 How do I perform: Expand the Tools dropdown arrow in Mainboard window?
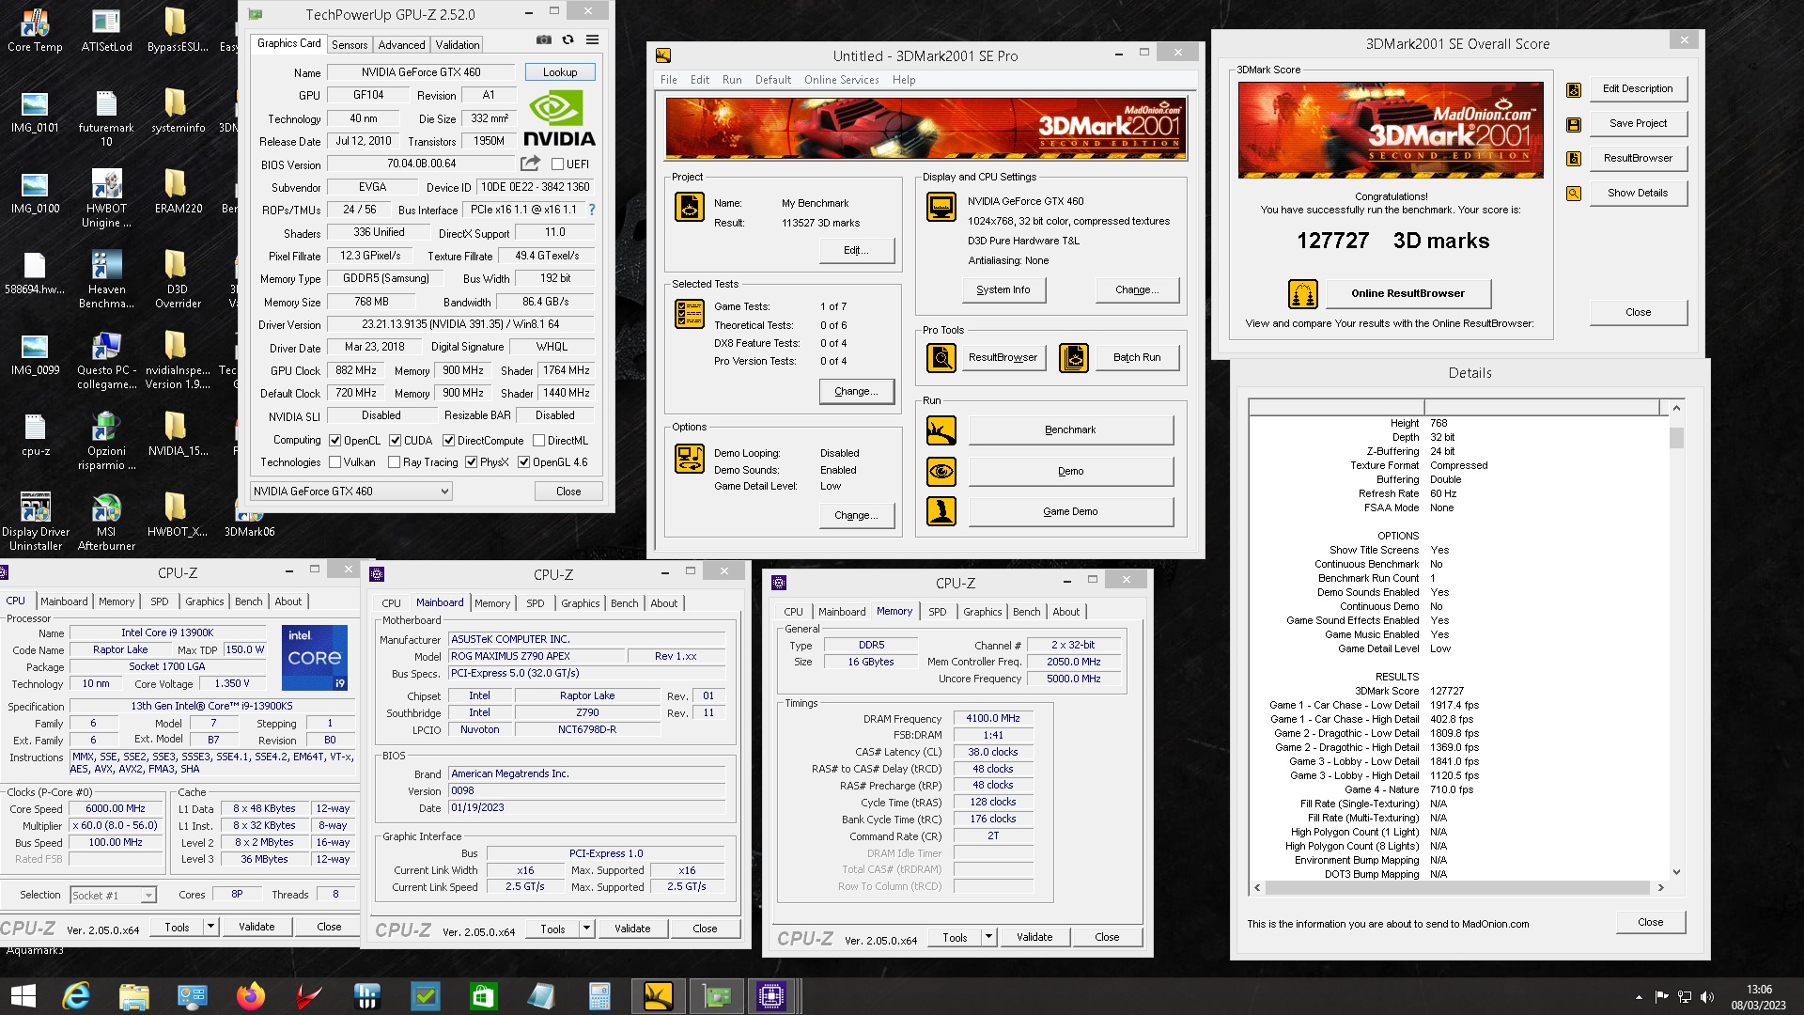[586, 929]
